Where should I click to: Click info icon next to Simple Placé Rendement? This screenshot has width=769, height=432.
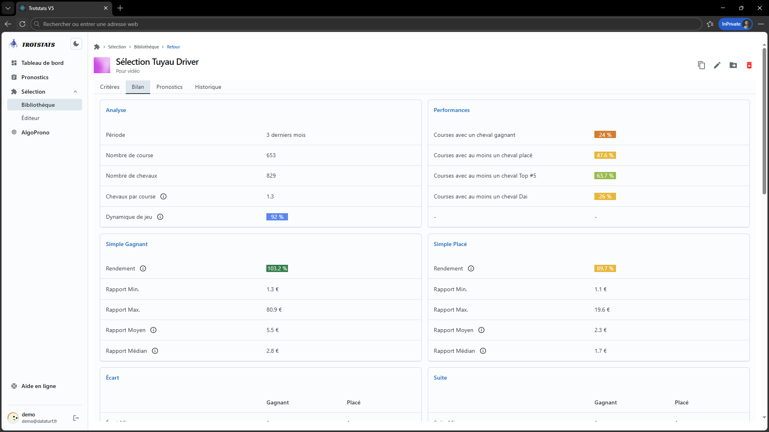(x=471, y=268)
